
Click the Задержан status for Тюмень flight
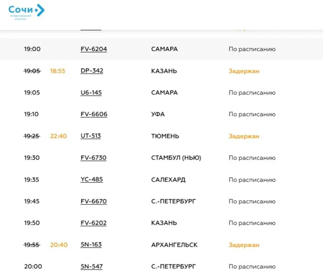(244, 136)
